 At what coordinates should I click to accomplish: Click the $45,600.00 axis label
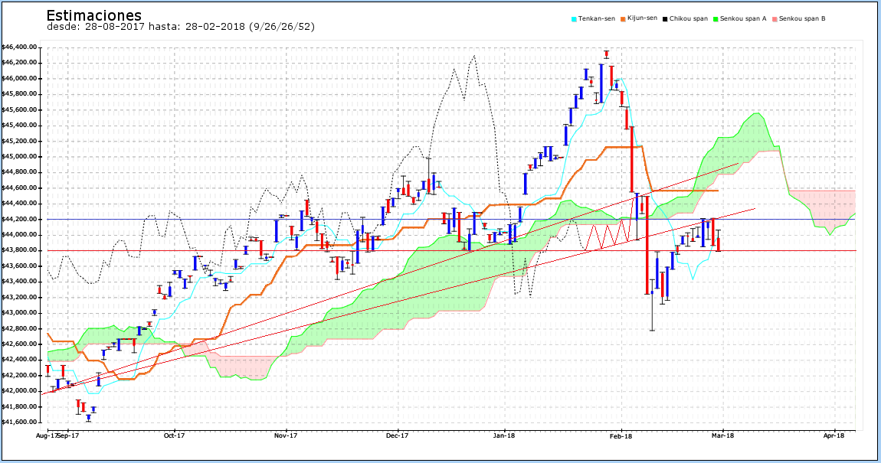(20, 109)
